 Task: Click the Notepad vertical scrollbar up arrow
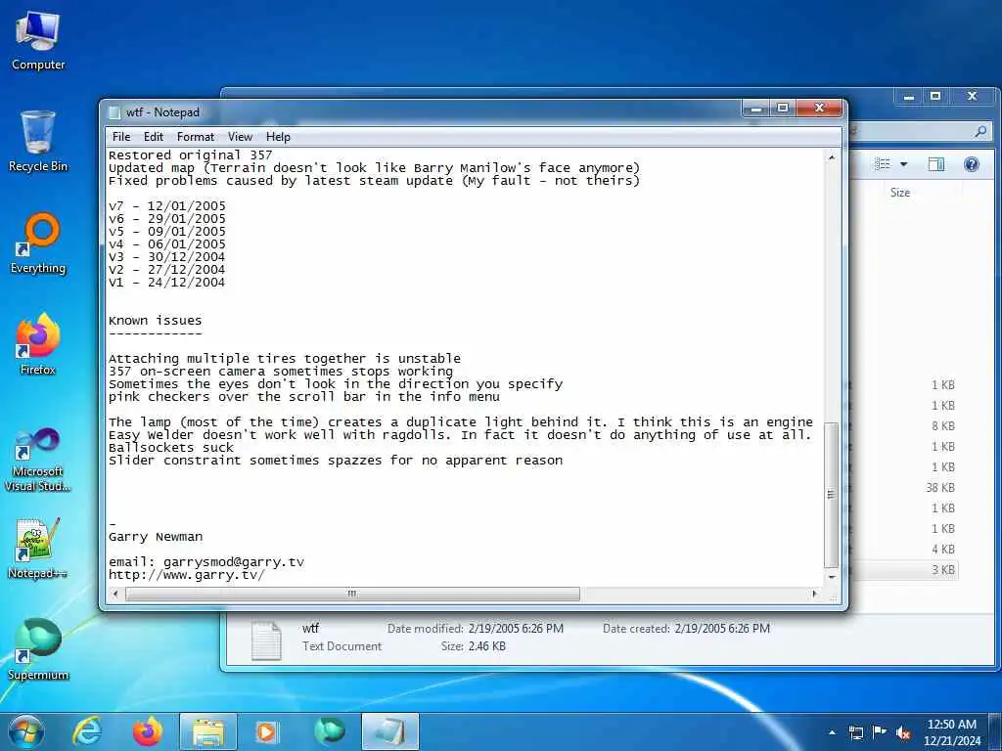click(832, 157)
